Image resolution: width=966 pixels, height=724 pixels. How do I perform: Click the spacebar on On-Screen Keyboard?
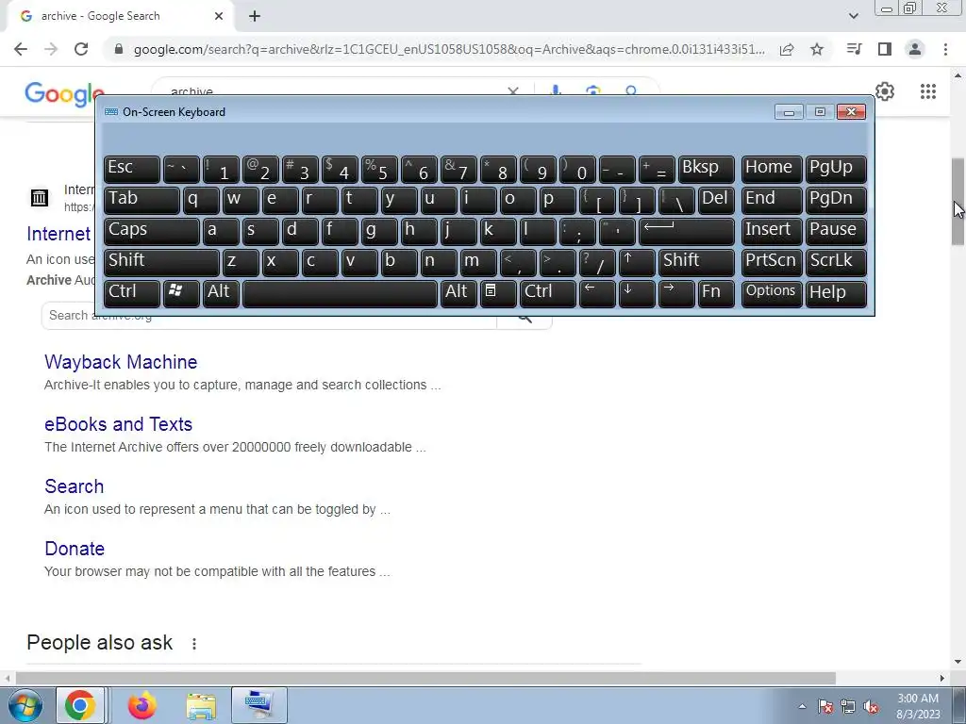(x=340, y=293)
